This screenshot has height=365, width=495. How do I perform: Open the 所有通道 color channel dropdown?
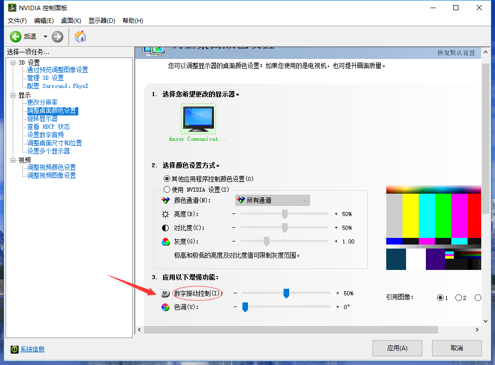(273, 200)
